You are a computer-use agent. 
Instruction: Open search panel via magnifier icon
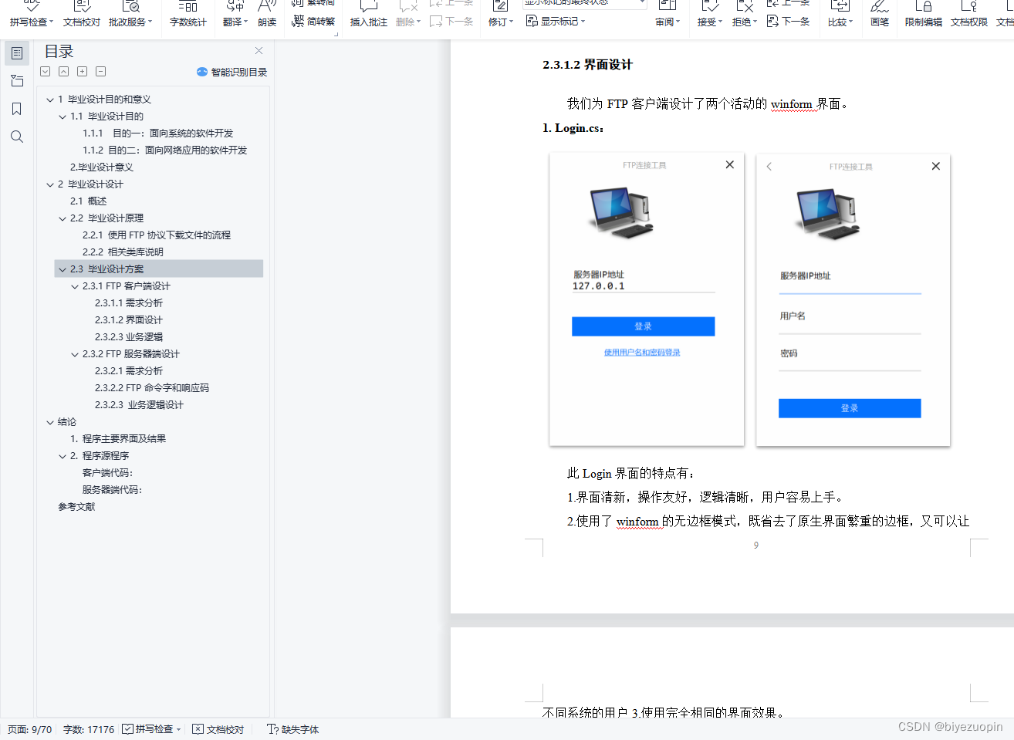point(17,137)
